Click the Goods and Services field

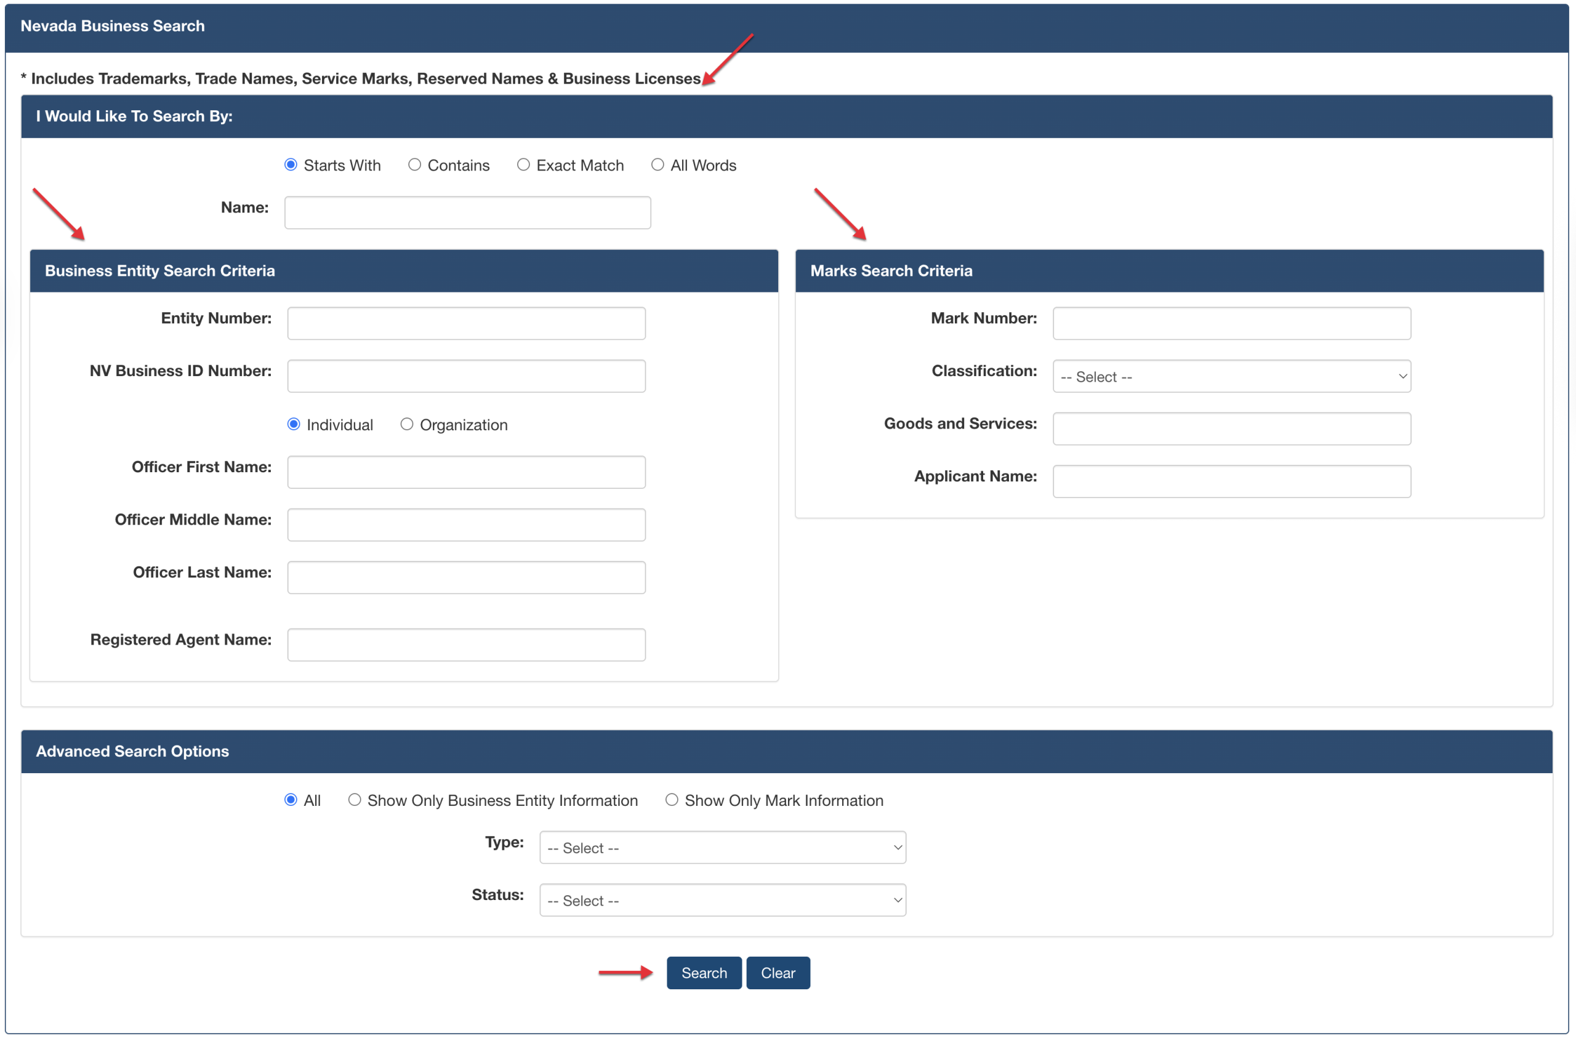(x=1231, y=429)
